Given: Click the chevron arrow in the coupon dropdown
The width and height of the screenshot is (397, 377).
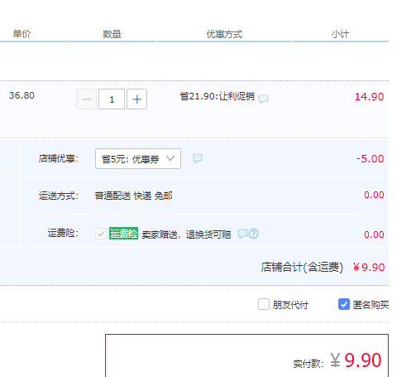Looking at the screenshot, I should click(170, 158).
